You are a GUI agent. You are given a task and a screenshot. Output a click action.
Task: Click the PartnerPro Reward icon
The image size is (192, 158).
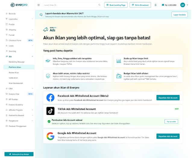pyautogui.click(x=7, y=115)
